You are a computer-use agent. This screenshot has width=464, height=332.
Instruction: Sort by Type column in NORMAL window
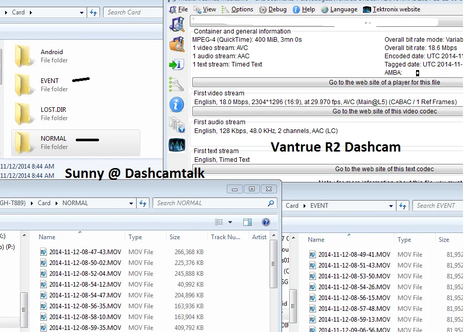click(x=145, y=237)
